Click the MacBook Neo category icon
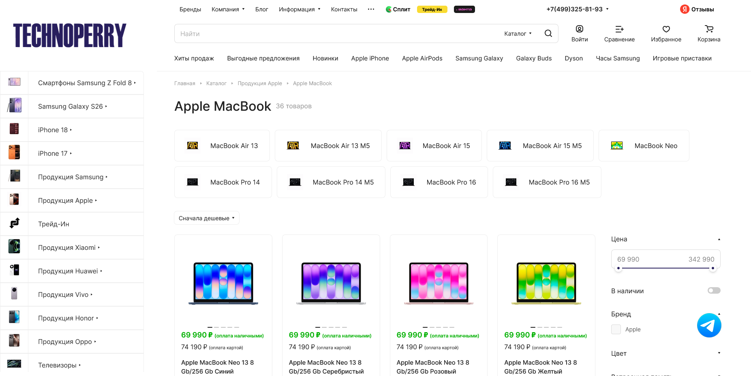The height and width of the screenshot is (376, 751). (x=617, y=146)
